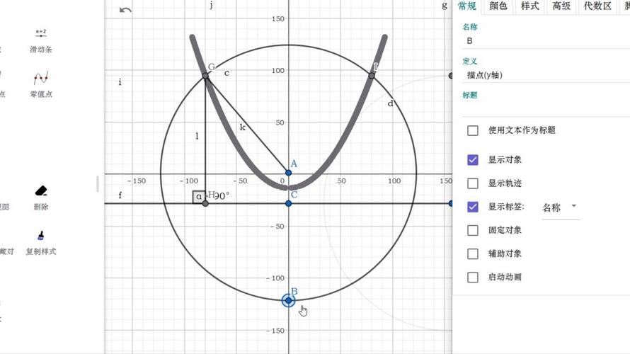The width and height of the screenshot is (630, 354).
Task: Open the 样式 tab
Action: pos(530,6)
